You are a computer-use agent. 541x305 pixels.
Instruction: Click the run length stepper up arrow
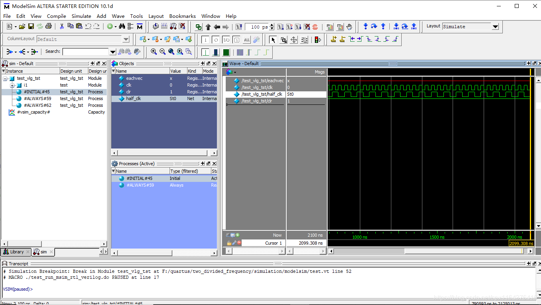click(x=272, y=25)
